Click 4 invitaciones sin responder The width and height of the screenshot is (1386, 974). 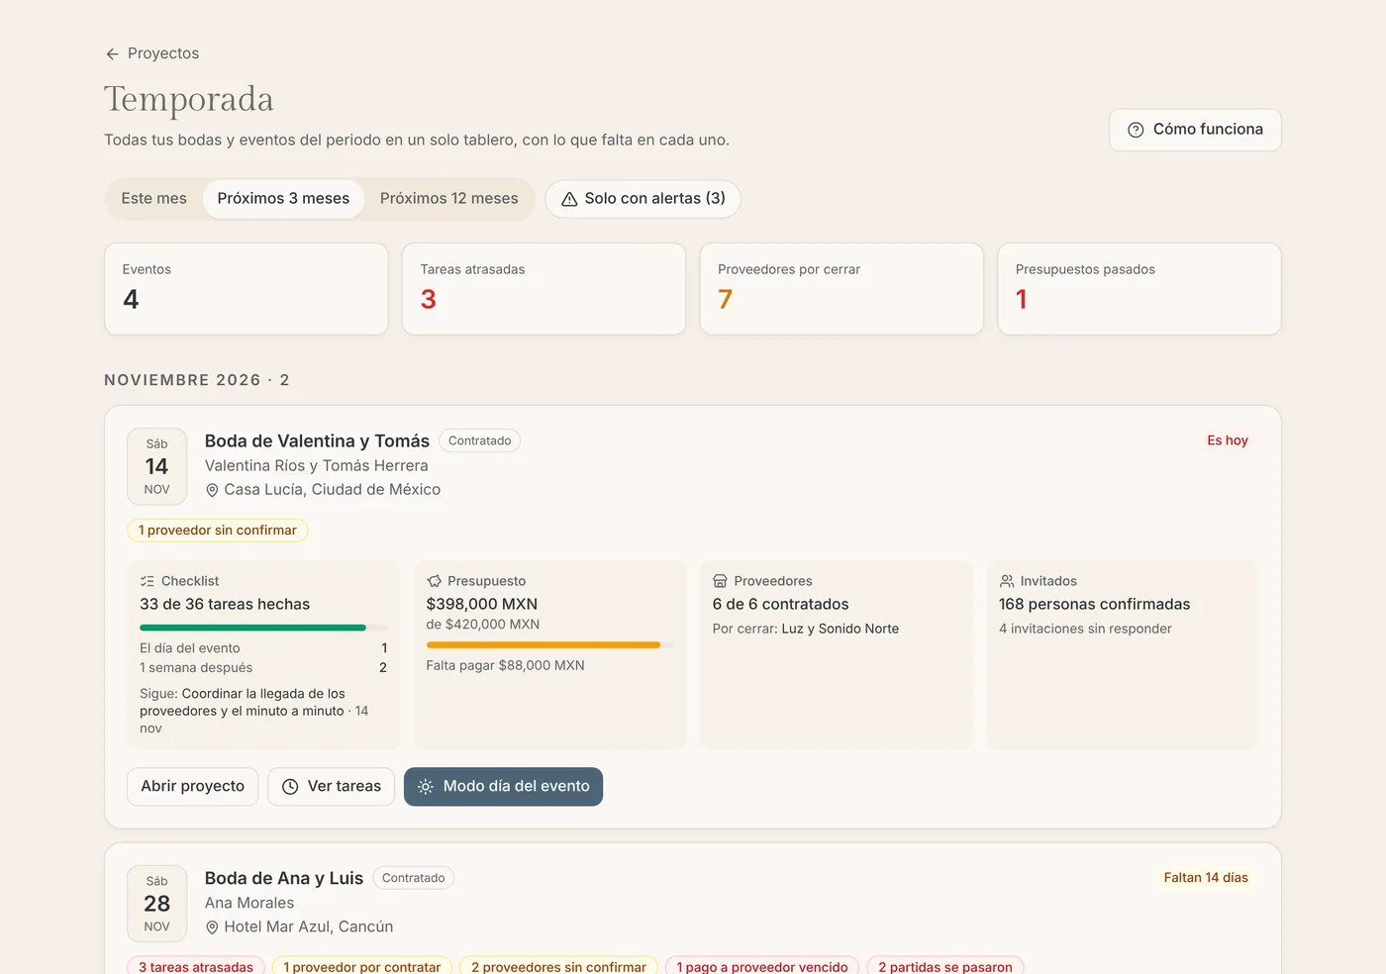tap(1085, 630)
